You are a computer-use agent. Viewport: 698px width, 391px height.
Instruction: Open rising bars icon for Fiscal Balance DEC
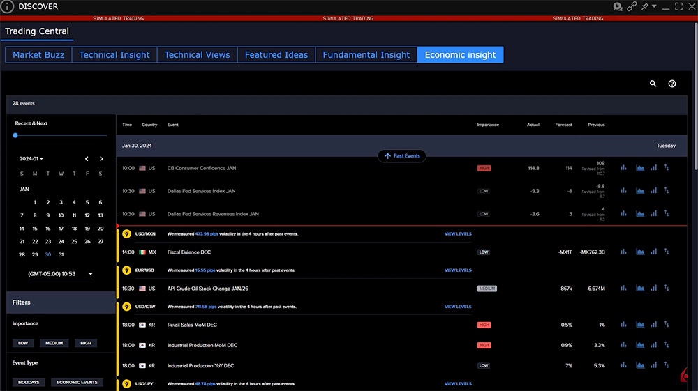point(653,252)
